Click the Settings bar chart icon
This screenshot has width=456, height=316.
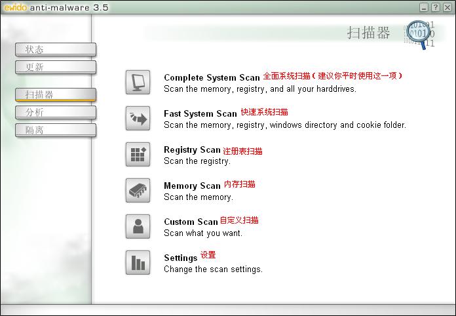click(138, 263)
